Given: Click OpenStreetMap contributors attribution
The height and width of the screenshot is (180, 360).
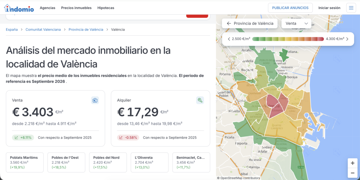Looking at the screenshot, I should click(x=238, y=178).
